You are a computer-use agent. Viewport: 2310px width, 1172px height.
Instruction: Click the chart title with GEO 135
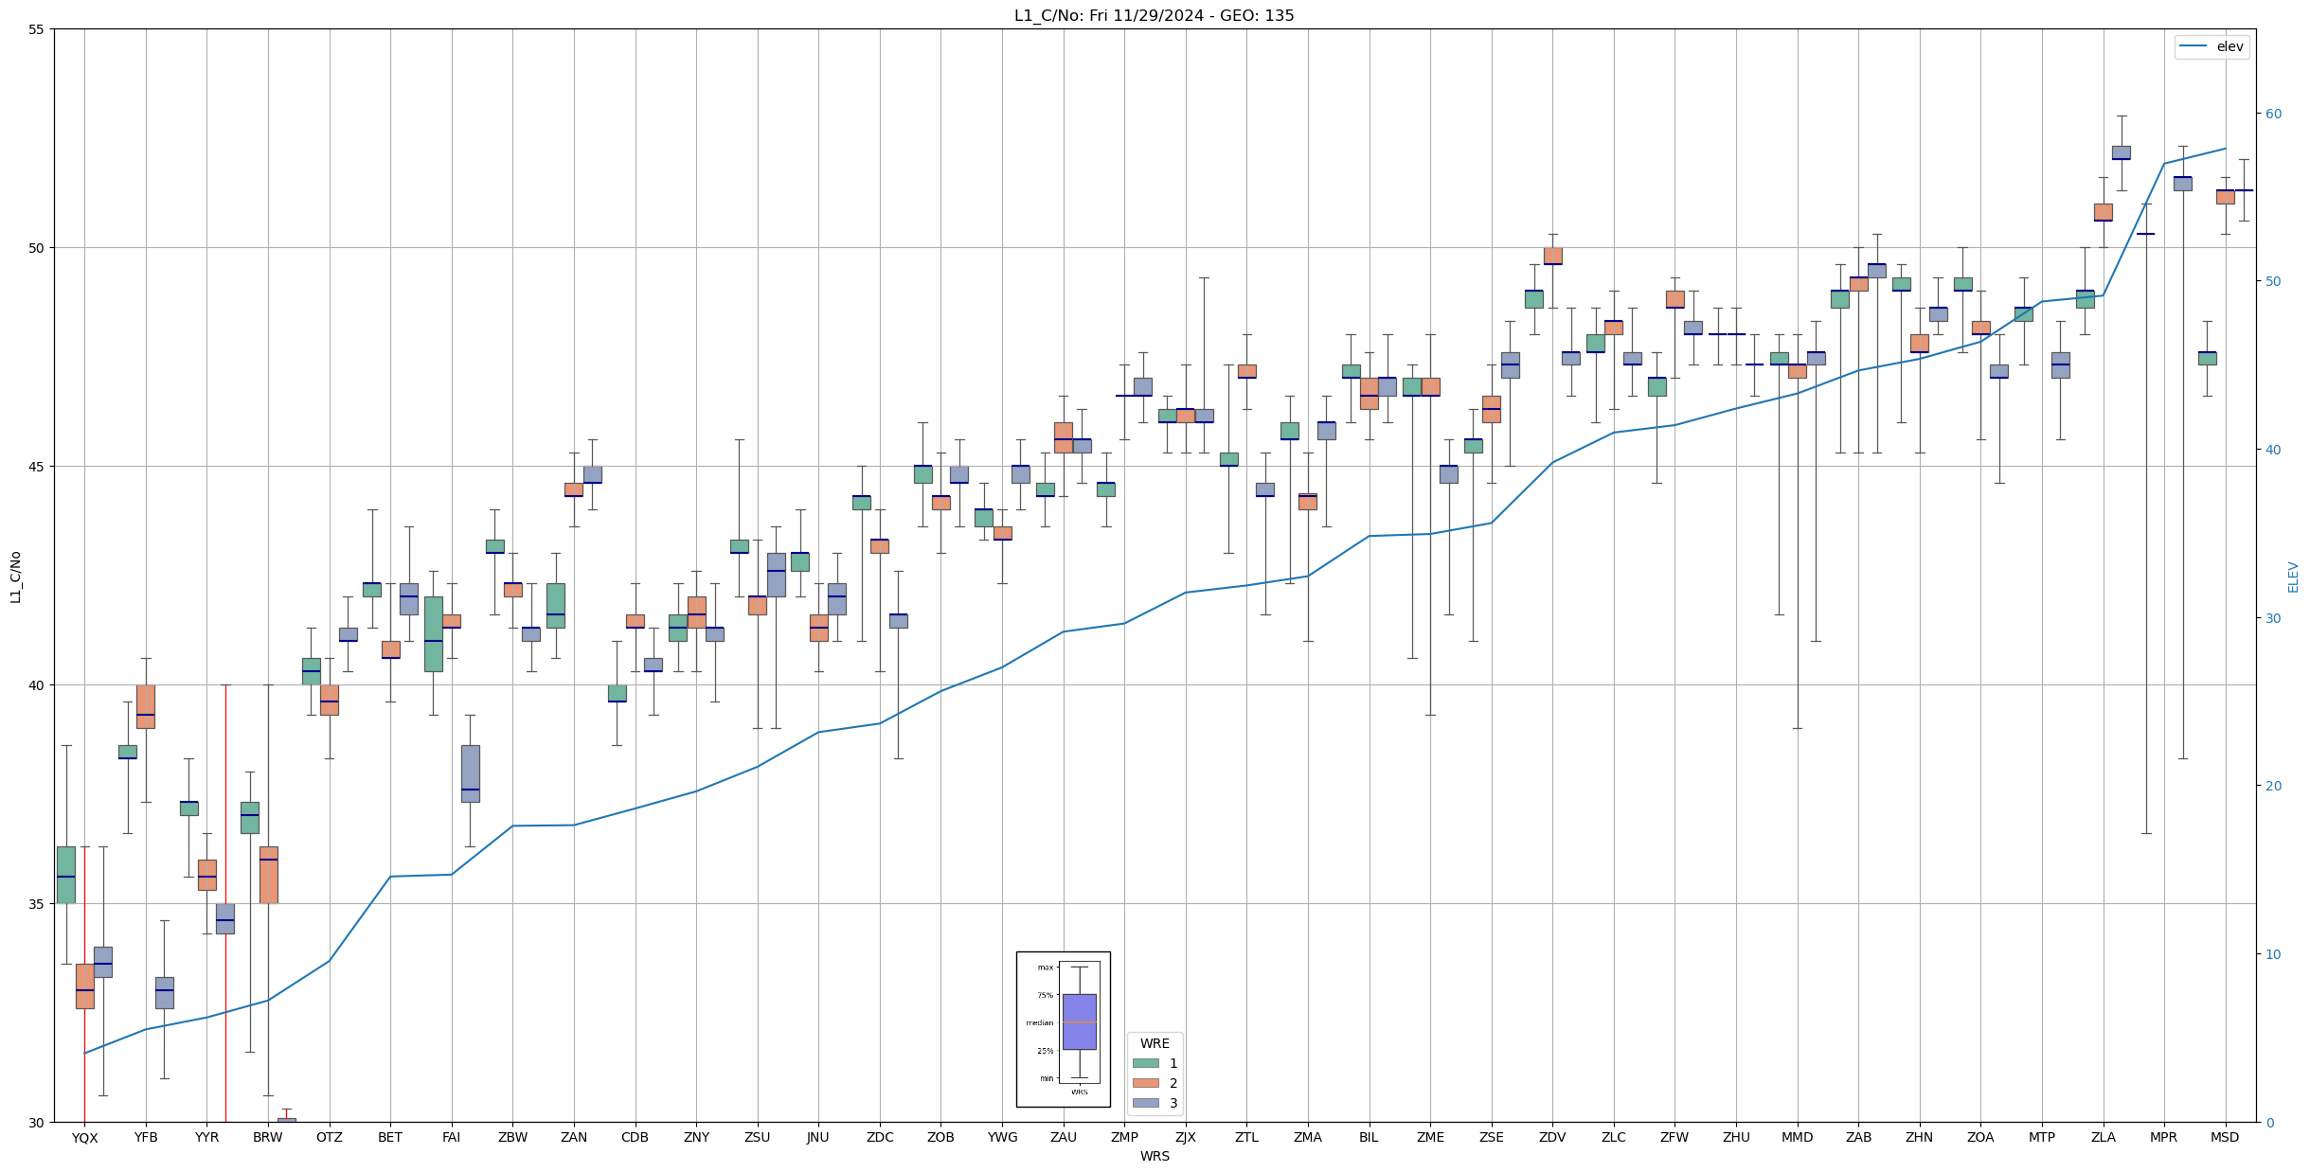(x=1154, y=15)
